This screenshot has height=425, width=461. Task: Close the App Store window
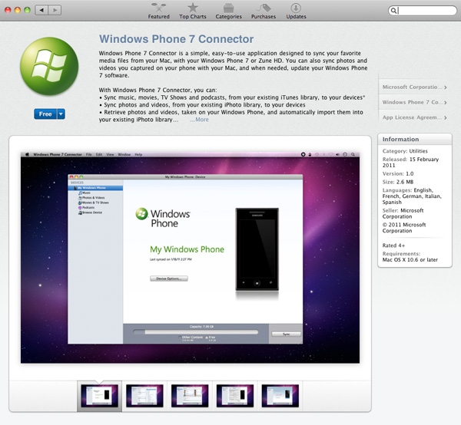tap(8, 10)
